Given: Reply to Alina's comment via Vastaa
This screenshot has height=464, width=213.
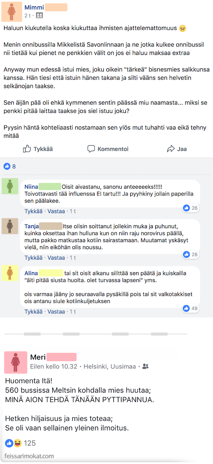Looking at the screenshot, I should point(56,312).
